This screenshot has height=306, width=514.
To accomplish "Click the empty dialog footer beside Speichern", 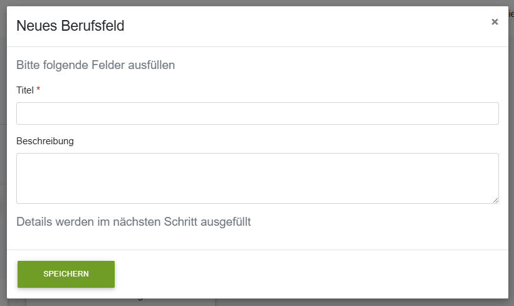I will pos(312,274).
